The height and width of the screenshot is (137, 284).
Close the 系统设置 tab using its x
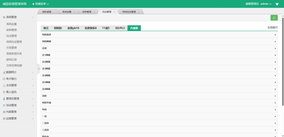(75, 12)
